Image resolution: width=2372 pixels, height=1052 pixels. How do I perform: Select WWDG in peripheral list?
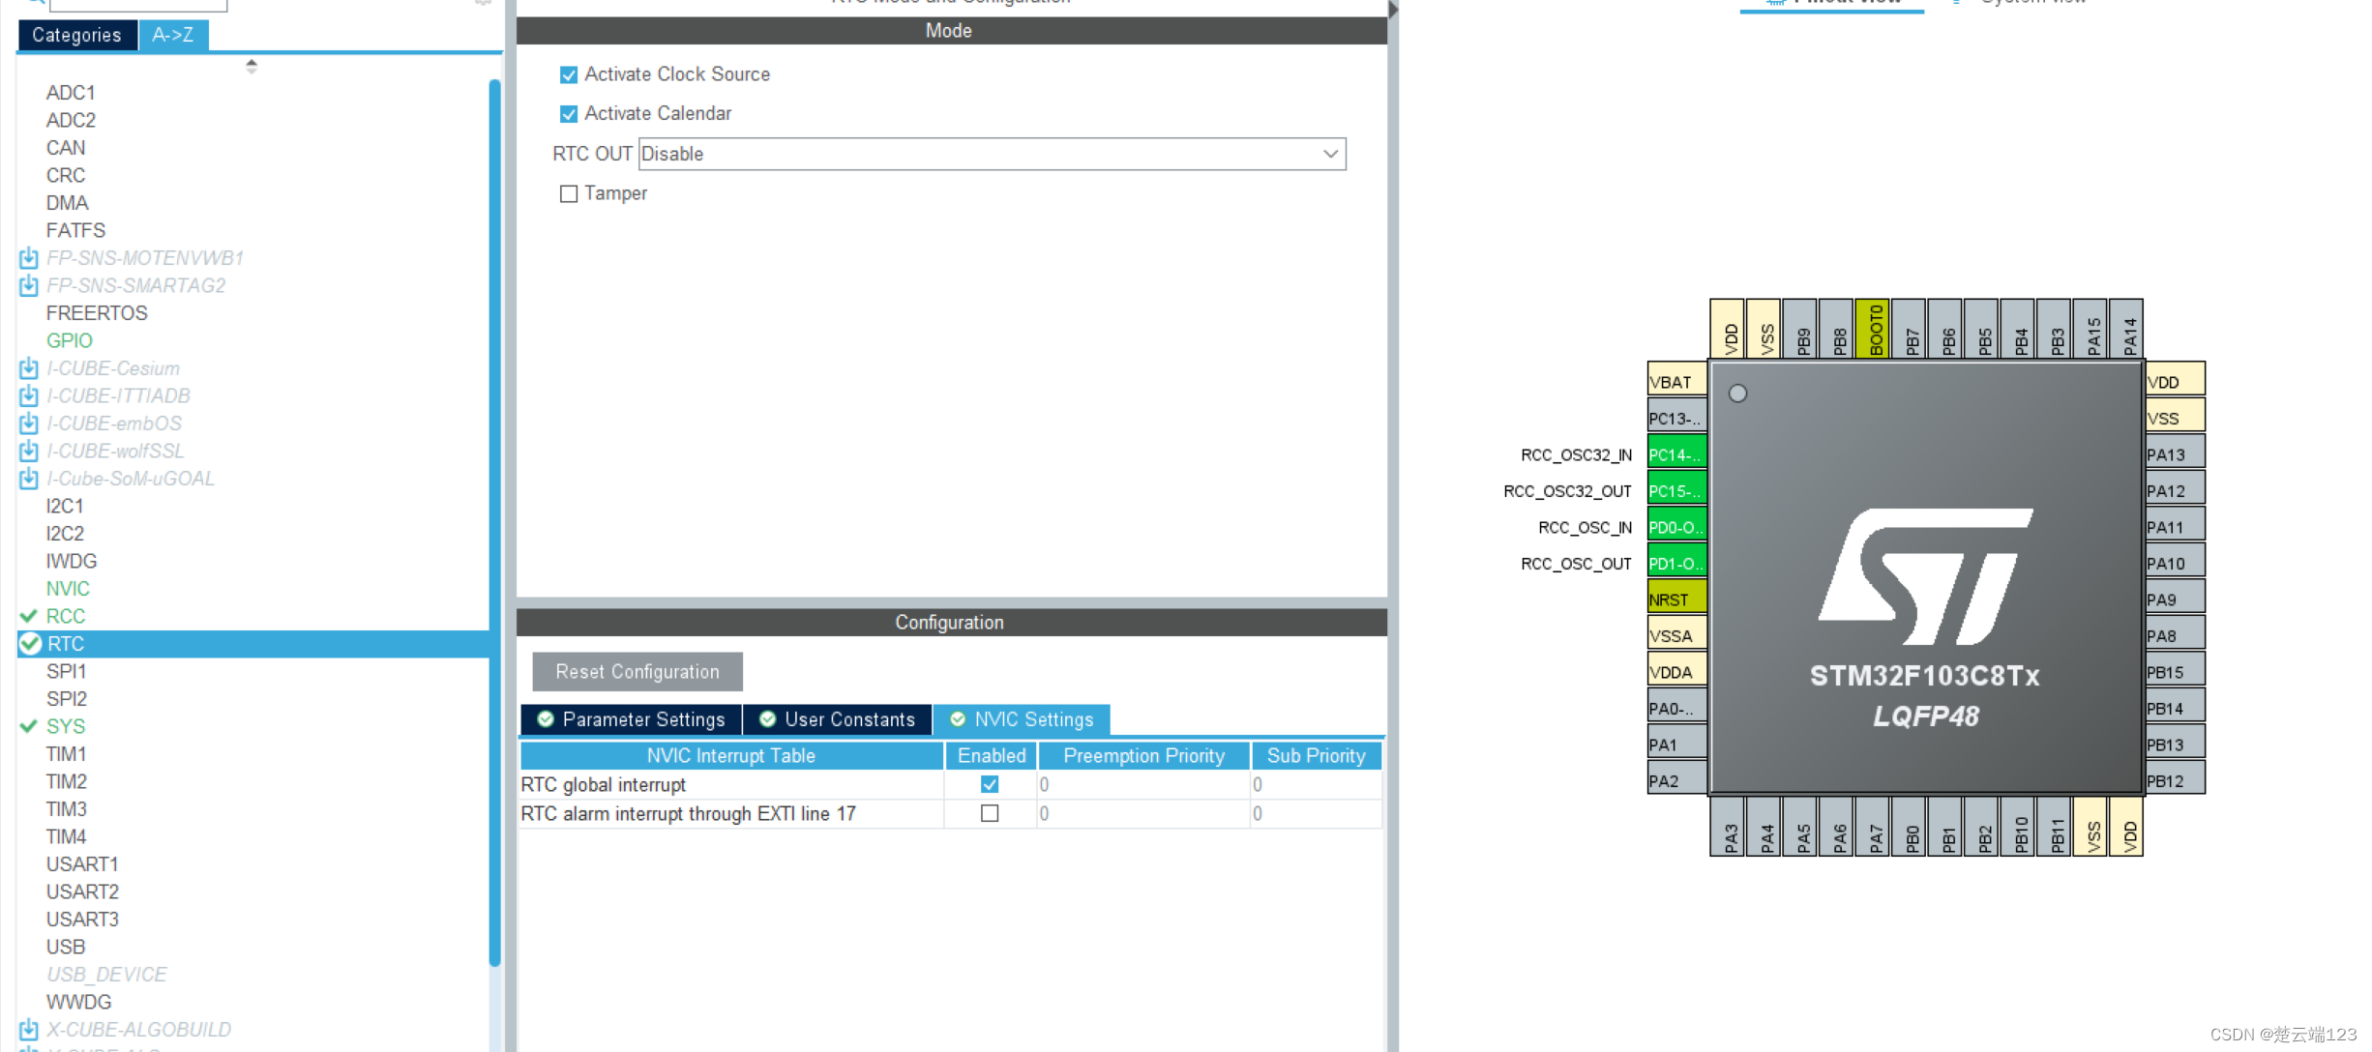tap(79, 1002)
